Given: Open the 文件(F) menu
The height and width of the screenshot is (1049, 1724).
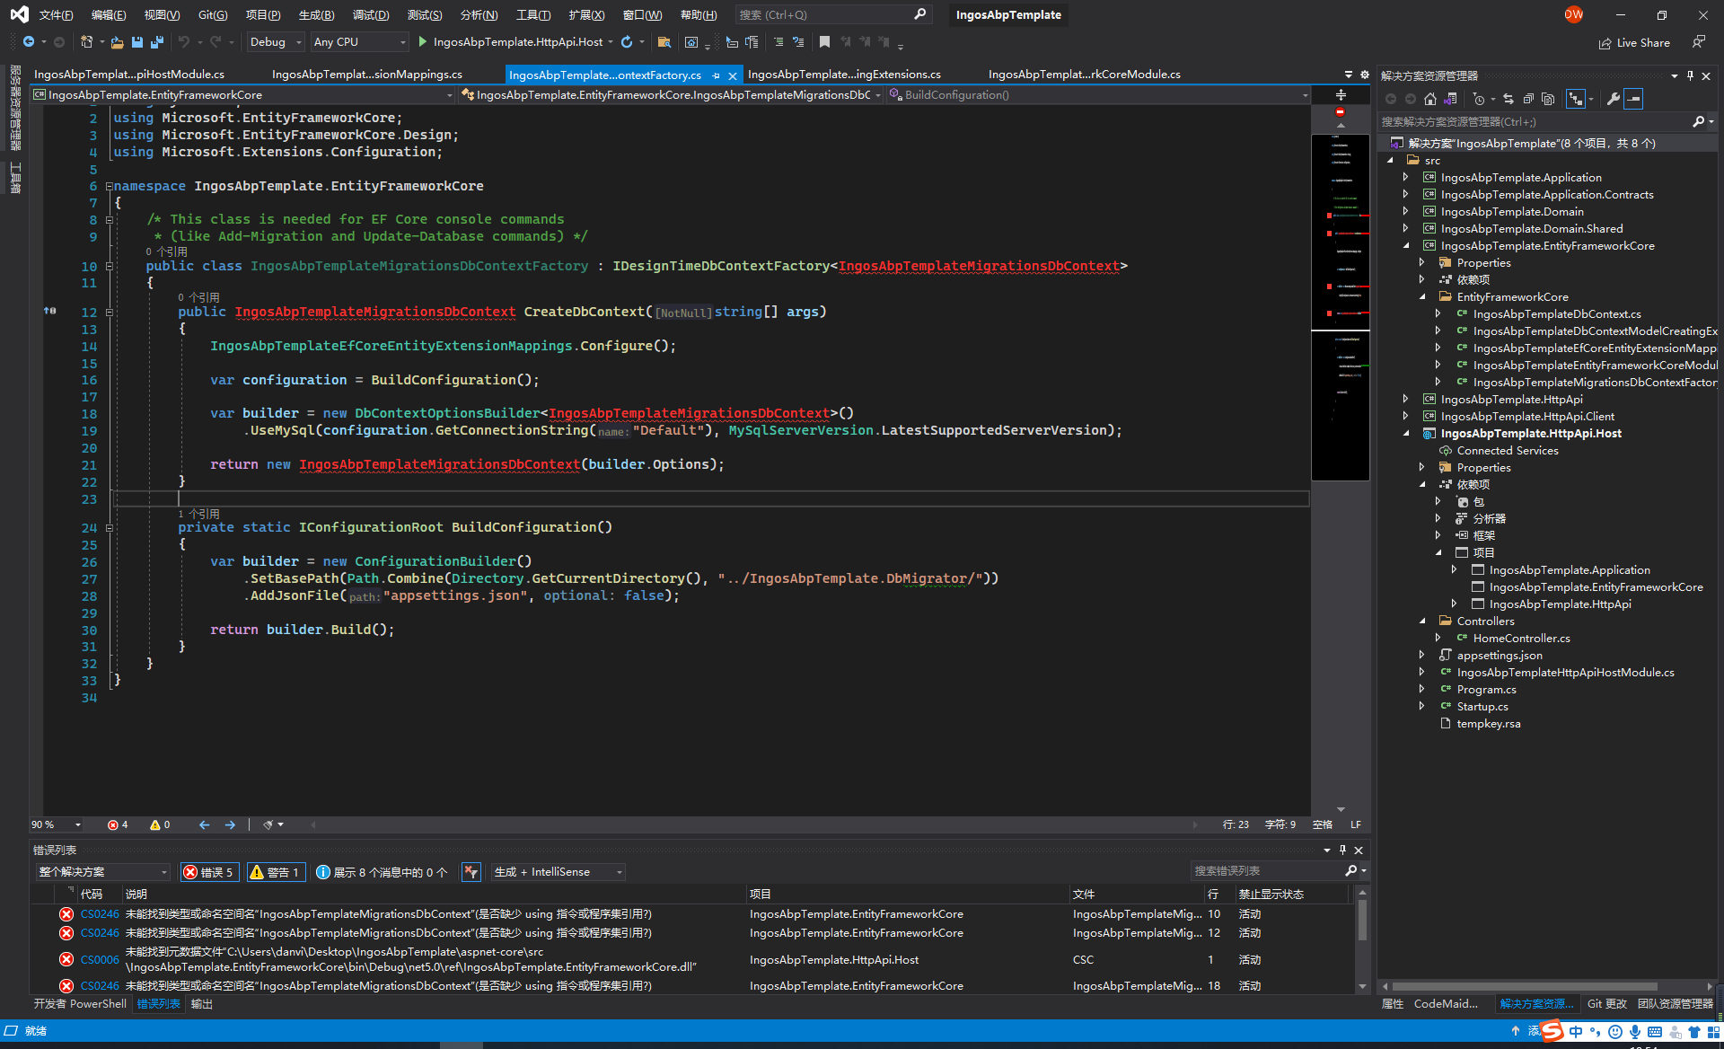Looking at the screenshot, I should (56, 14).
